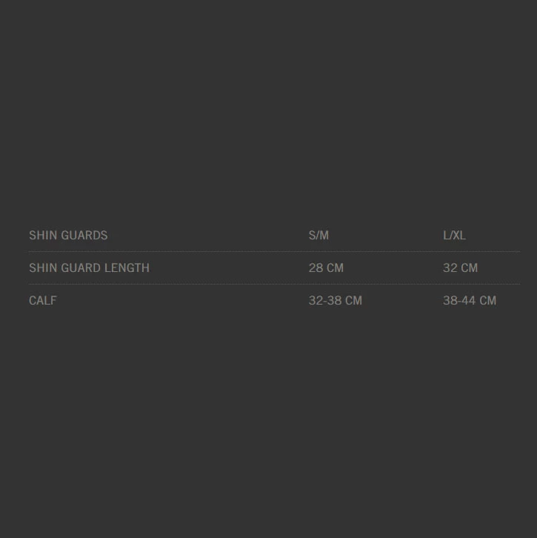
Task: Click the number 44 in the L/XL calf range
Action: (468, 301)
